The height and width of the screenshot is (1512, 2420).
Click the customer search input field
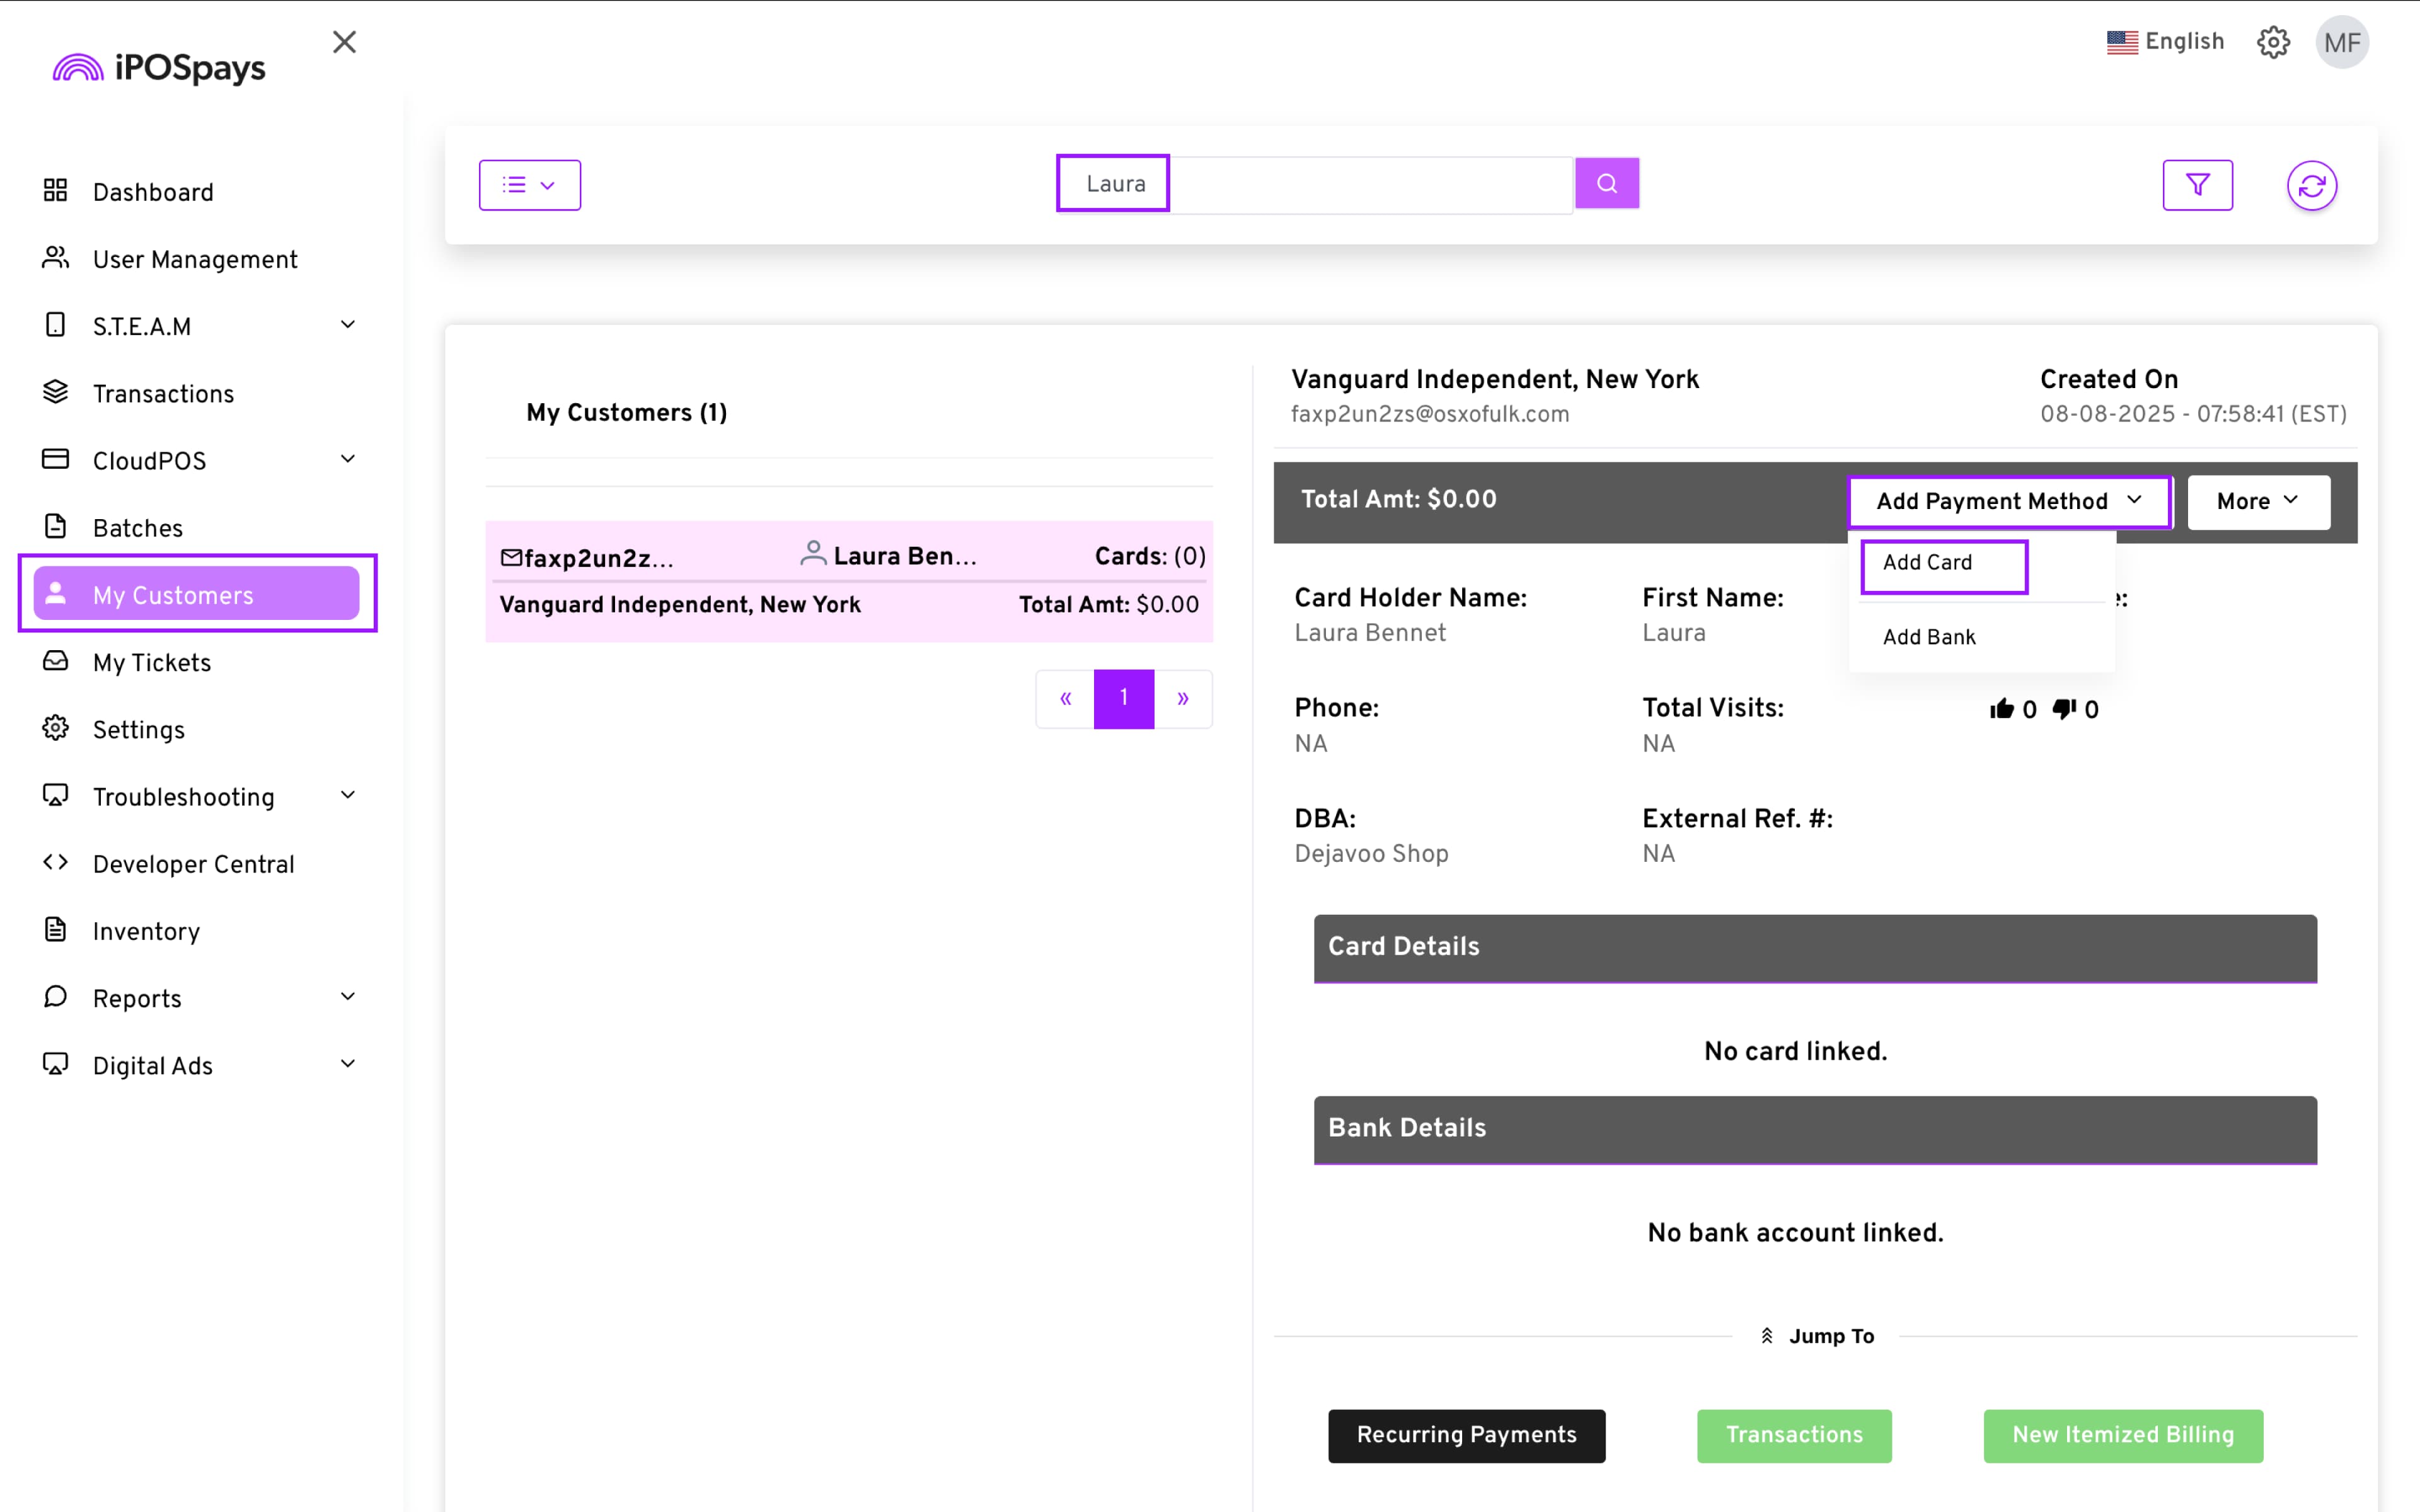point(1370,185)
